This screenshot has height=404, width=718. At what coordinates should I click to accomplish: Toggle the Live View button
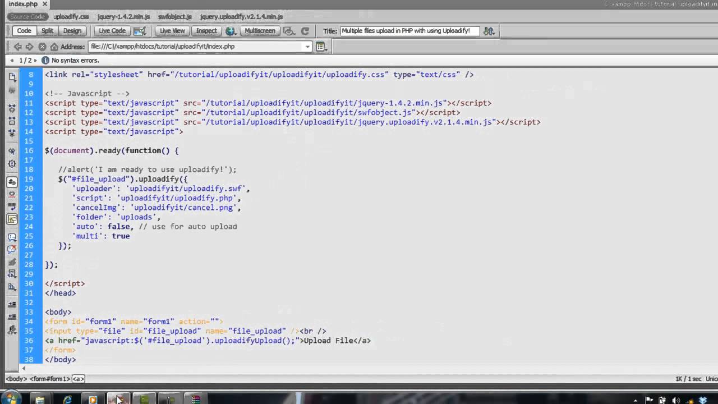pyautogui.click(x=172, y=31)
